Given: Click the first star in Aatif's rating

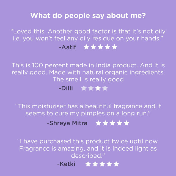Looking at the screenshot, I should (86, 47).
